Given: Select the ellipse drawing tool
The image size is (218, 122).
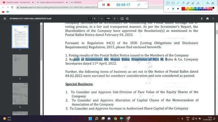Looking at the screenshot, I should pos(173,3).
